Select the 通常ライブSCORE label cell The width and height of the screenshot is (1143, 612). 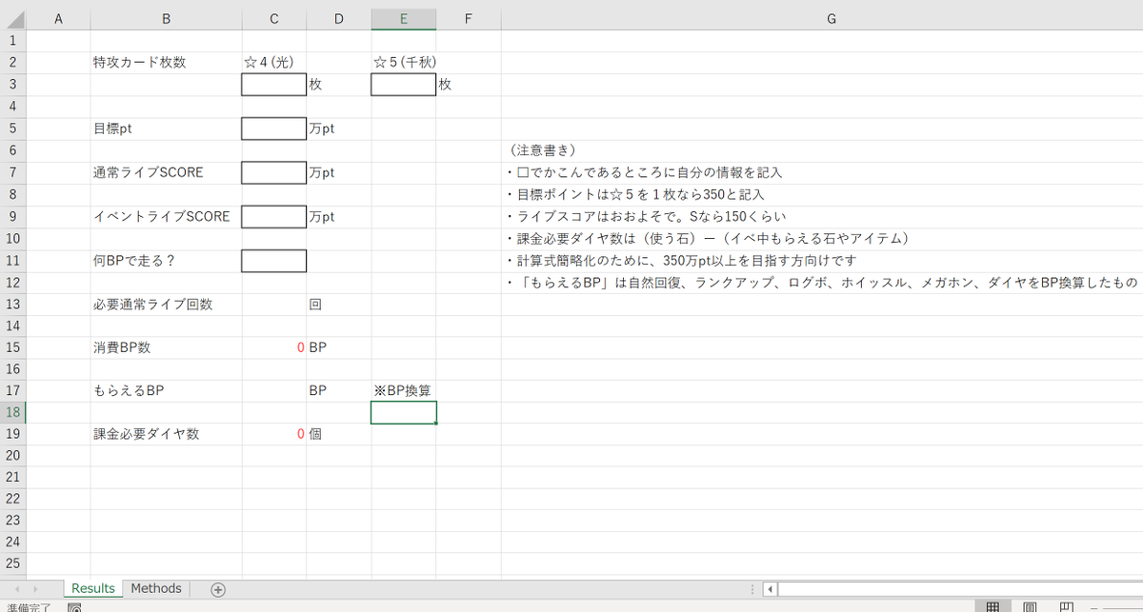[x=167, y=172]
